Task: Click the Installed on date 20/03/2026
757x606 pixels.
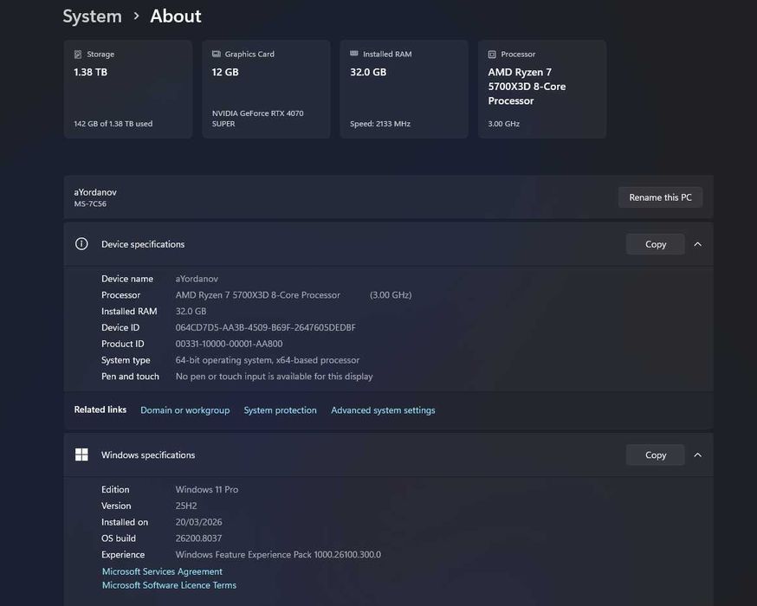Action: click(198, 522)
